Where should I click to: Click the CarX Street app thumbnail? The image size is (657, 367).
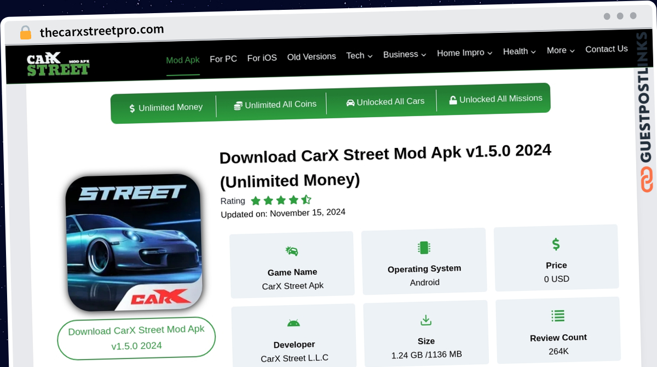point(134,243)
